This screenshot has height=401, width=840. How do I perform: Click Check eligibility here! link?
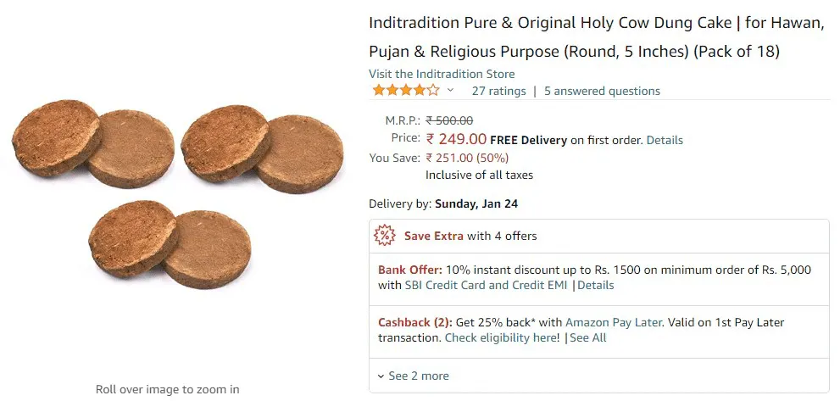pos(502,337)
